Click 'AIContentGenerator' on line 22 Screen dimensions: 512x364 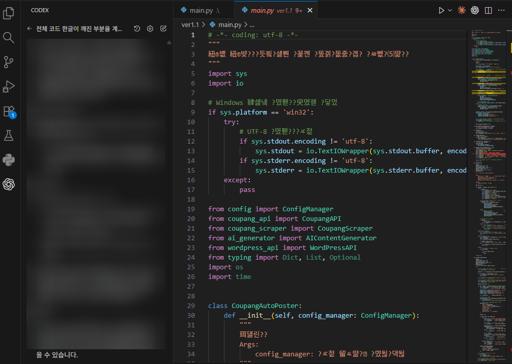point(341,238)
